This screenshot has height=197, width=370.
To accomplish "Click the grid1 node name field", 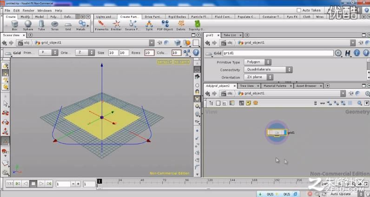I will (278, 53).
